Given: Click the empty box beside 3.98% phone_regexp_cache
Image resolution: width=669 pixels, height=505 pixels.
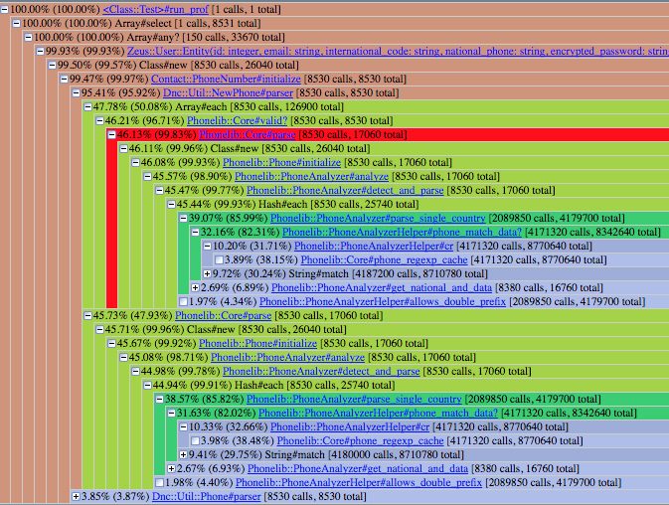Looking at the screenshot, I should 195,440.
